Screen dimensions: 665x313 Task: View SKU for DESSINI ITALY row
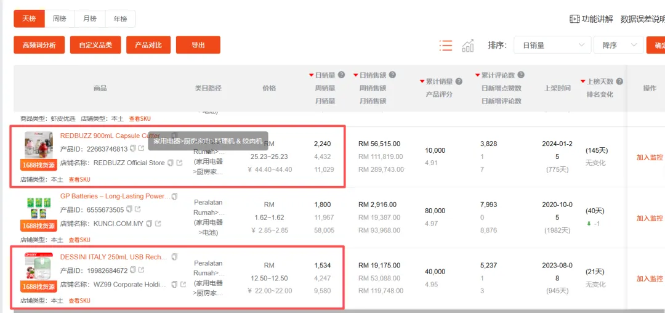(79, 301)
